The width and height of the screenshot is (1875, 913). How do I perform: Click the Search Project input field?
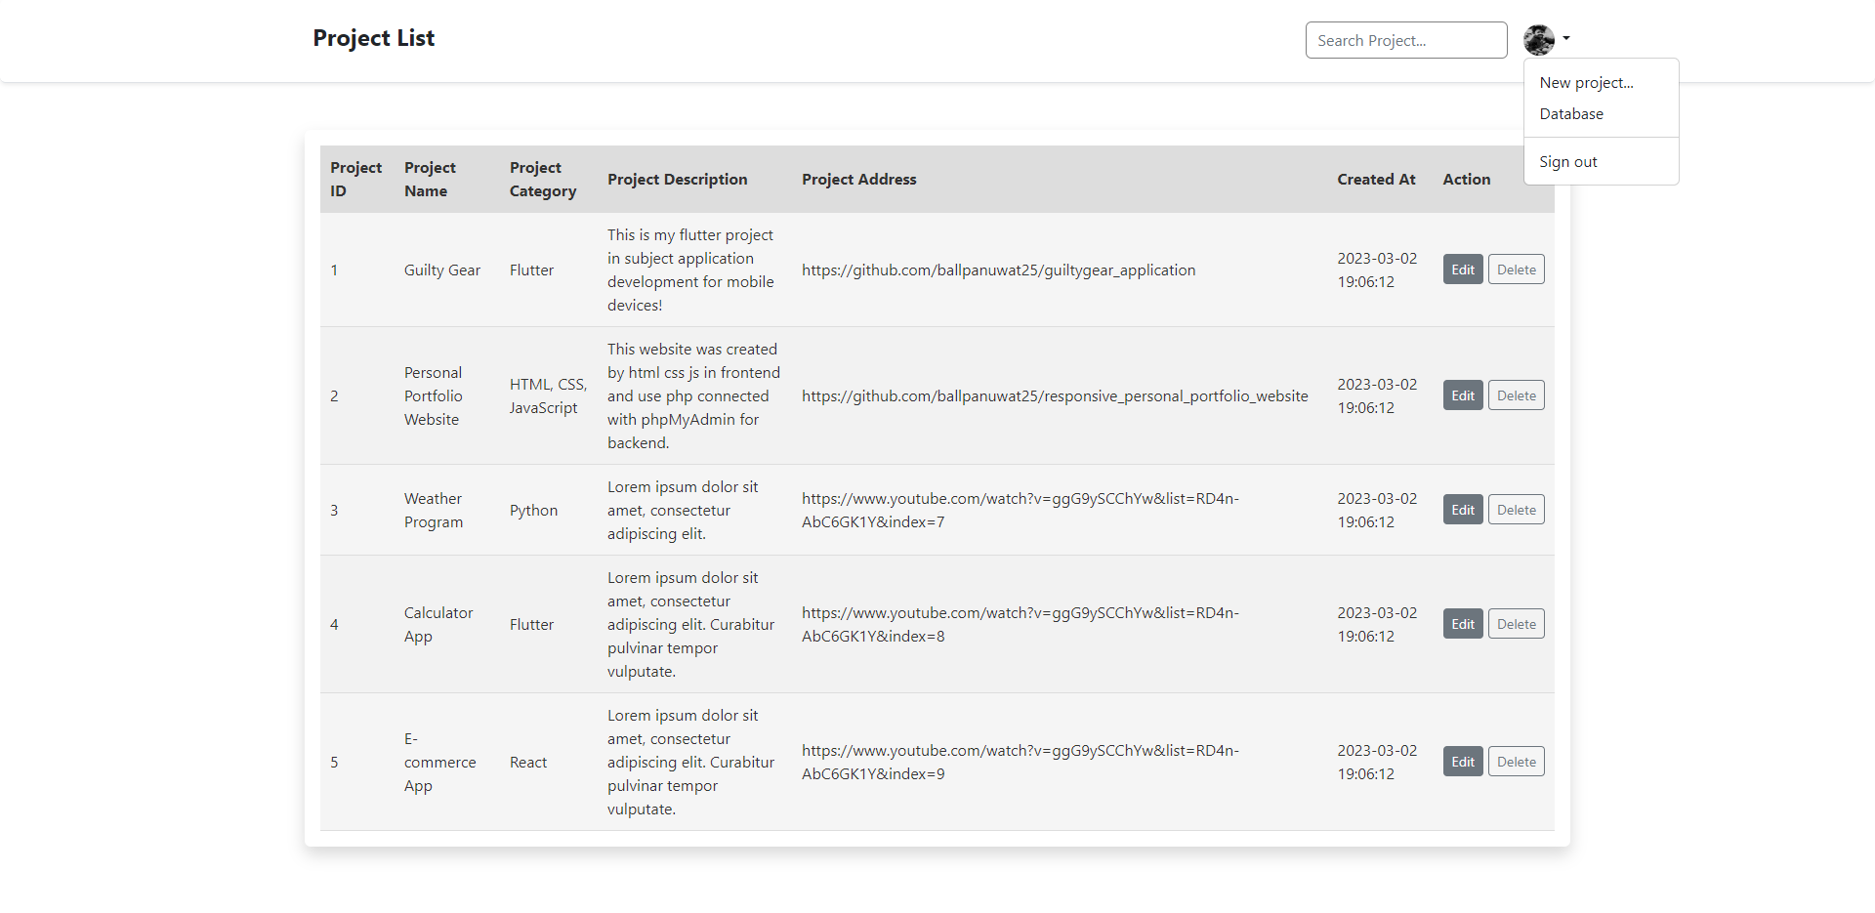point(1405,40)
